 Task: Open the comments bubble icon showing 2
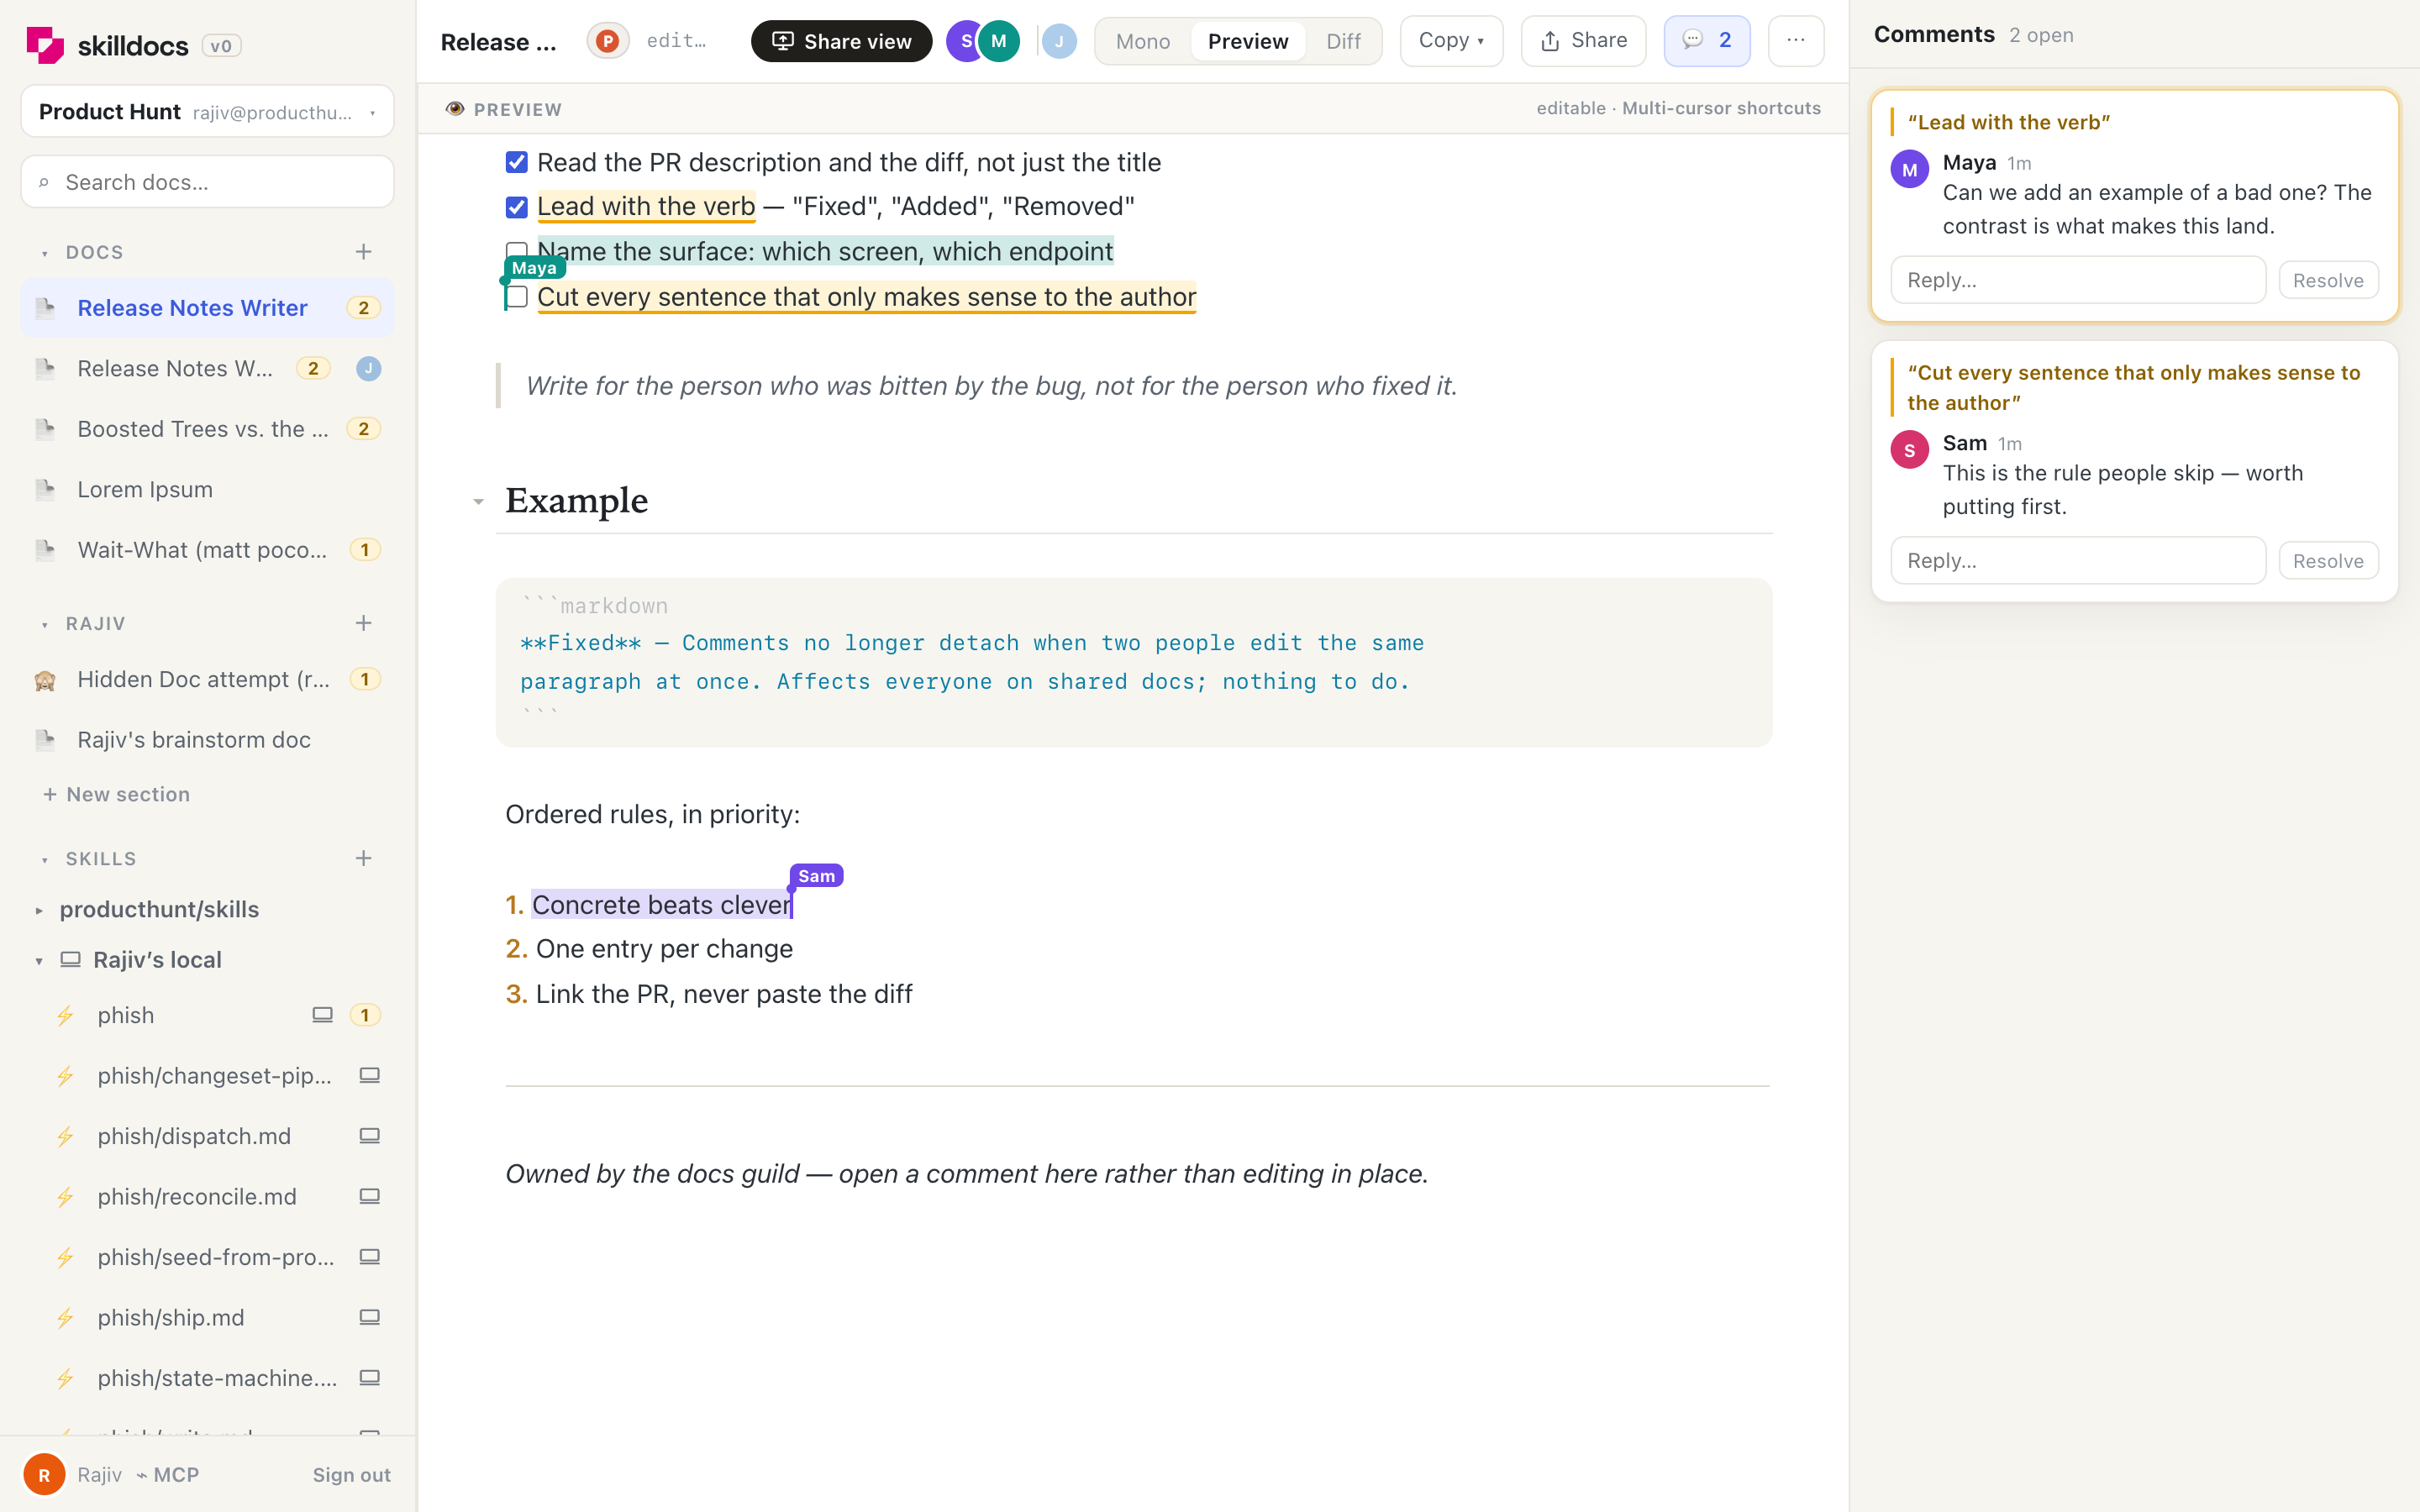coord(1707,41)
